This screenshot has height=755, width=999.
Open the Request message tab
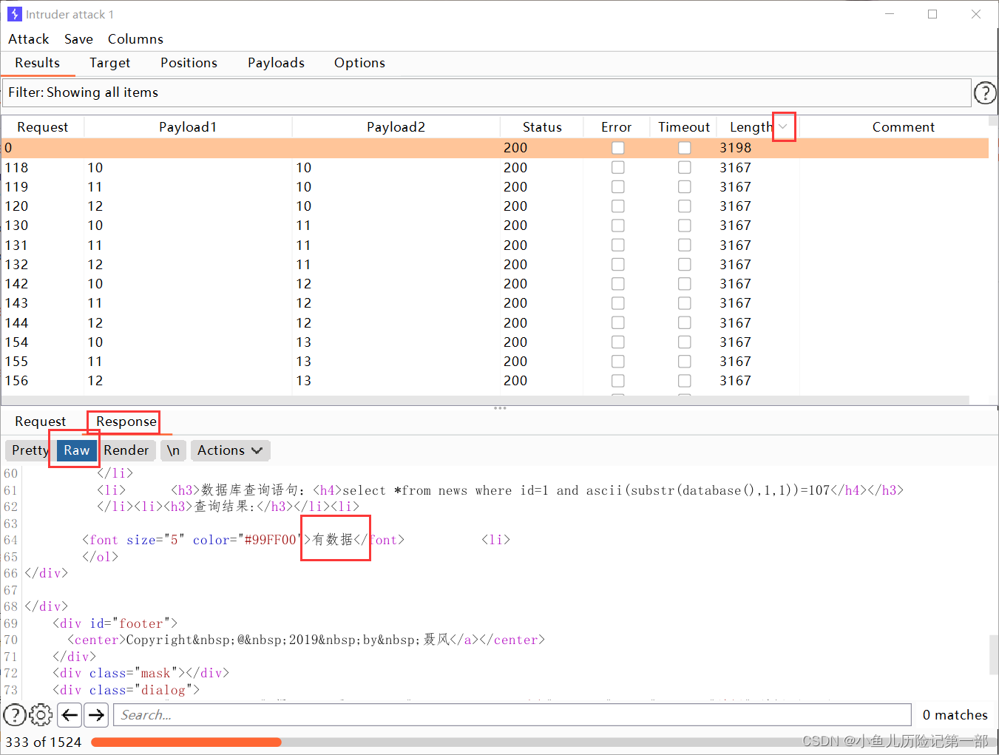pos(40,421)
